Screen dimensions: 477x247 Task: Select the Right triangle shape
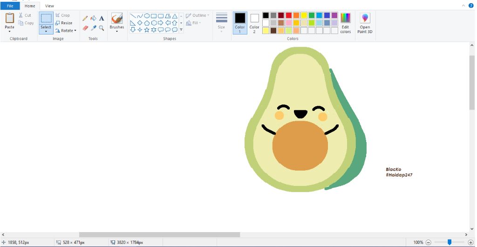[x=133, y=23]
